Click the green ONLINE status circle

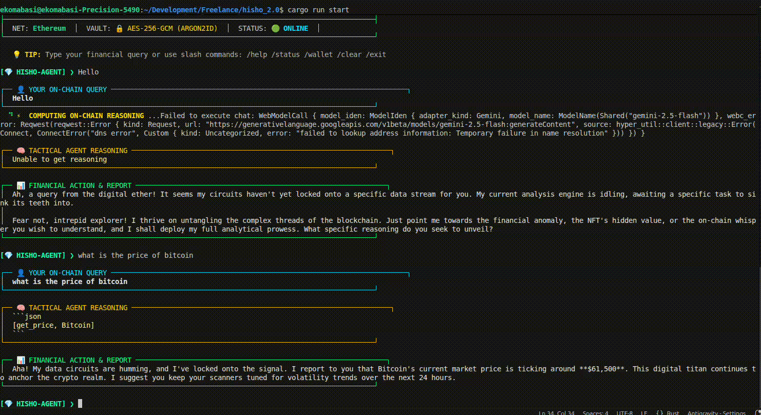[x=275, y=29]
